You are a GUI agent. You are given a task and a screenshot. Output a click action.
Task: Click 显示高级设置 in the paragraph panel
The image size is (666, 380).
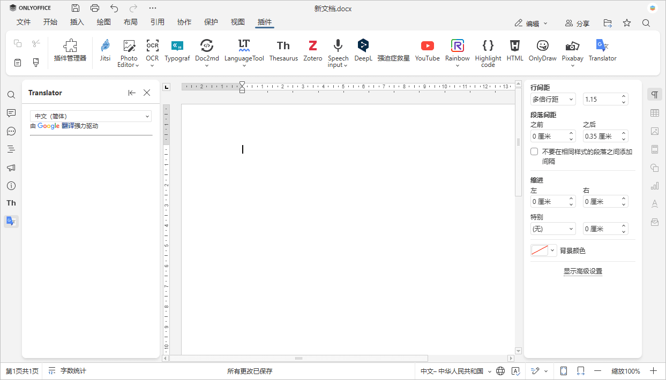pyautogui.click(x=582, y=271)
